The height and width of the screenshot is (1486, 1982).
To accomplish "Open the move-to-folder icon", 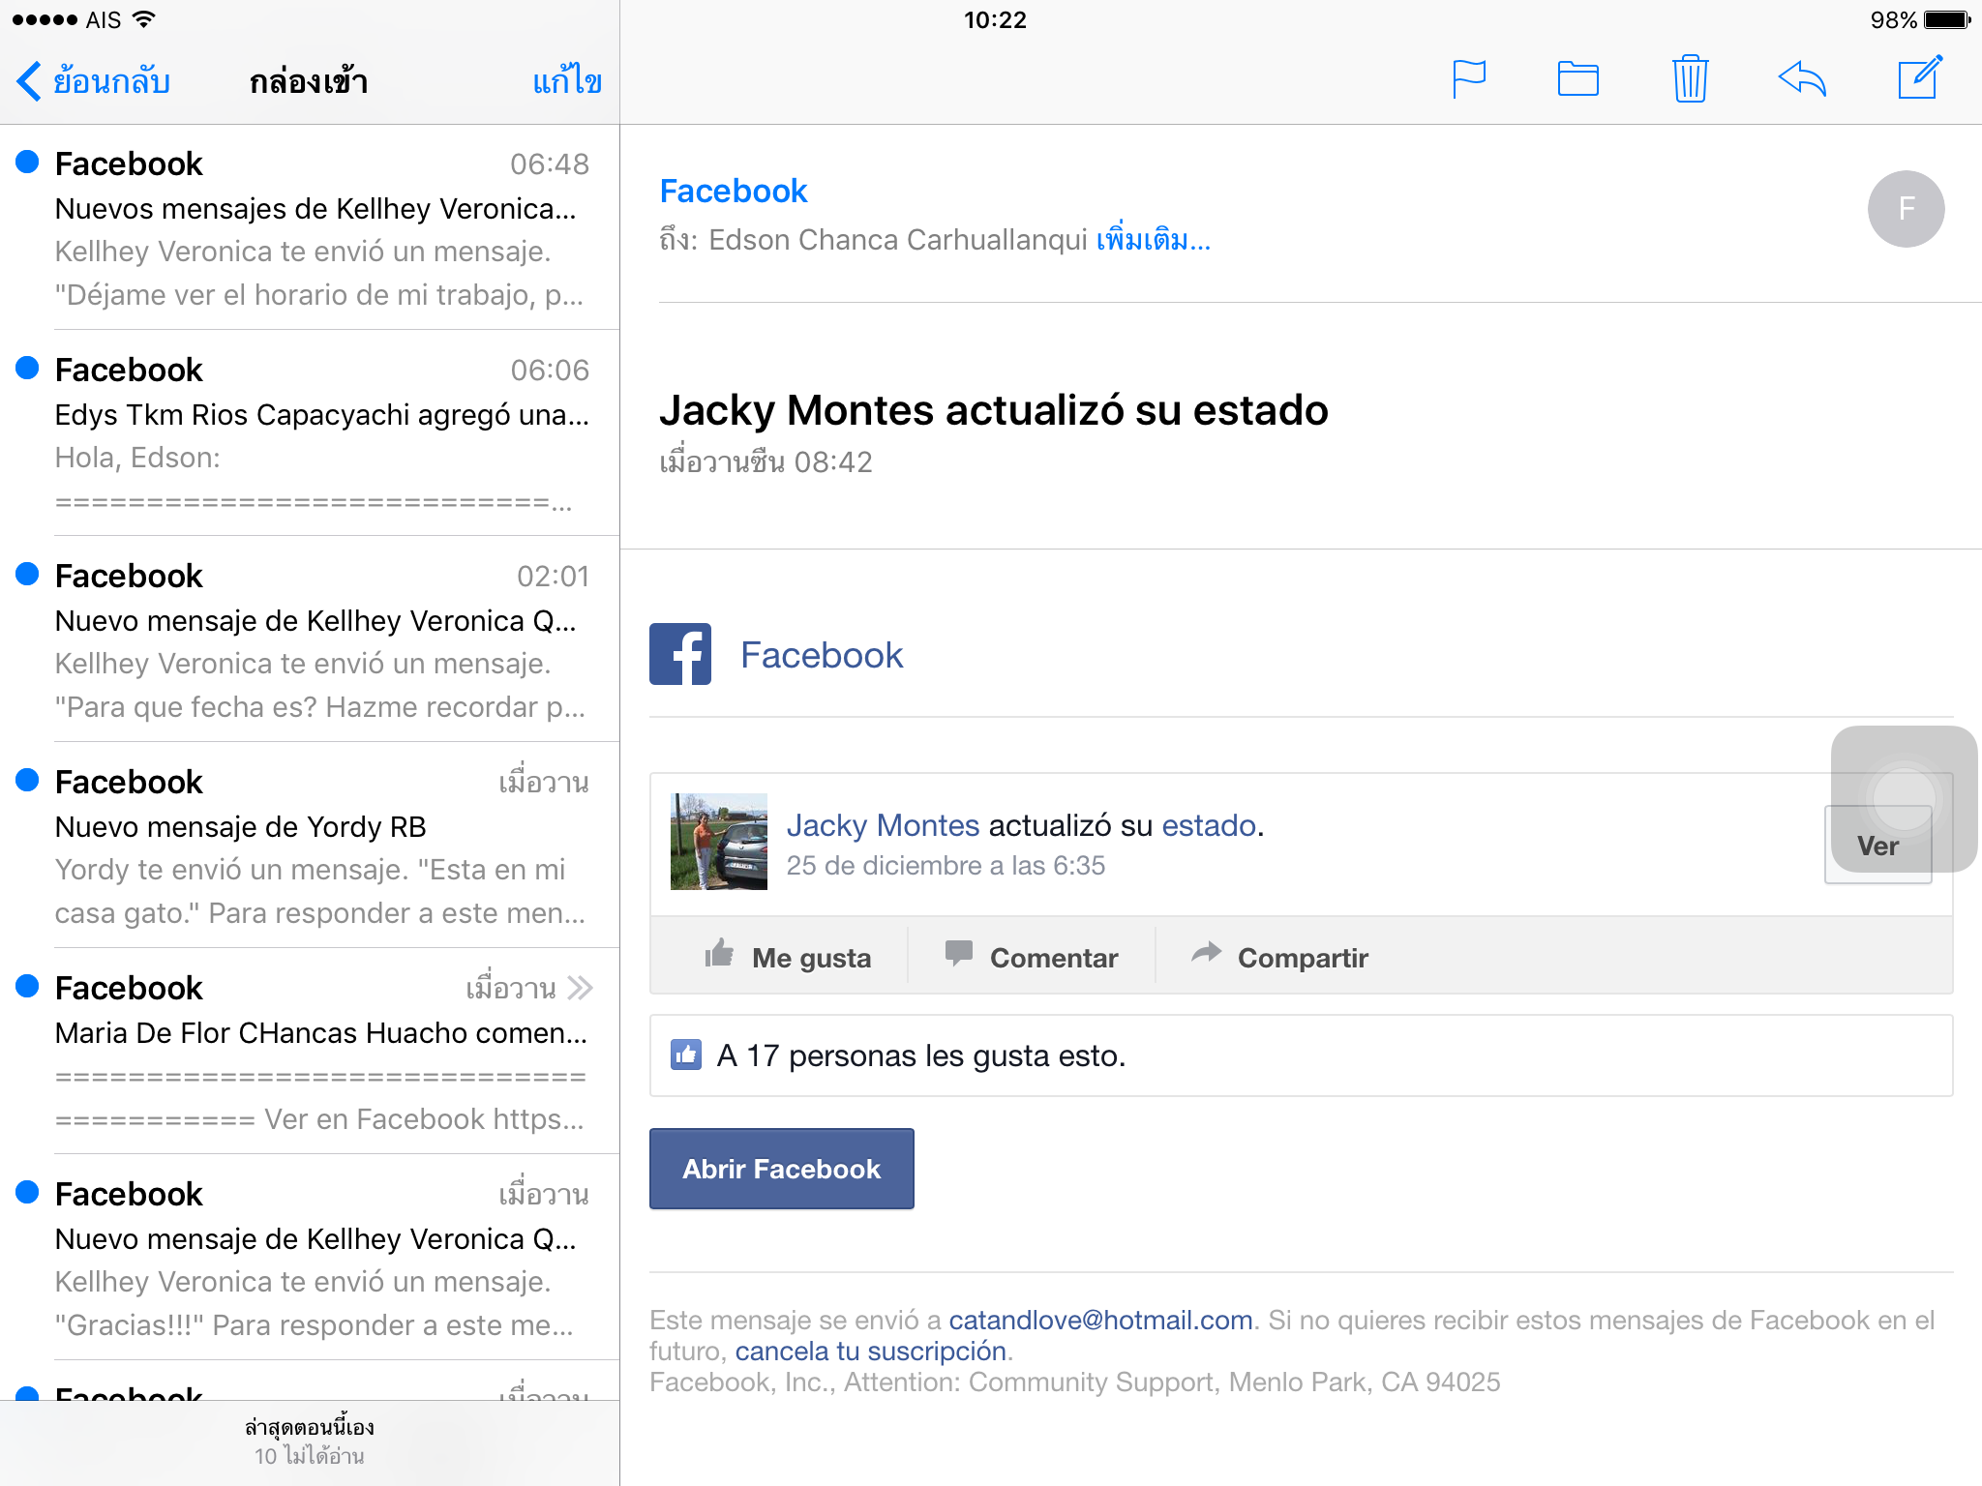I will tap(1578, 79).
